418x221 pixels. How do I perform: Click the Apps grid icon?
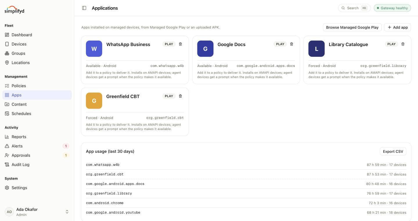click(7, 95)
